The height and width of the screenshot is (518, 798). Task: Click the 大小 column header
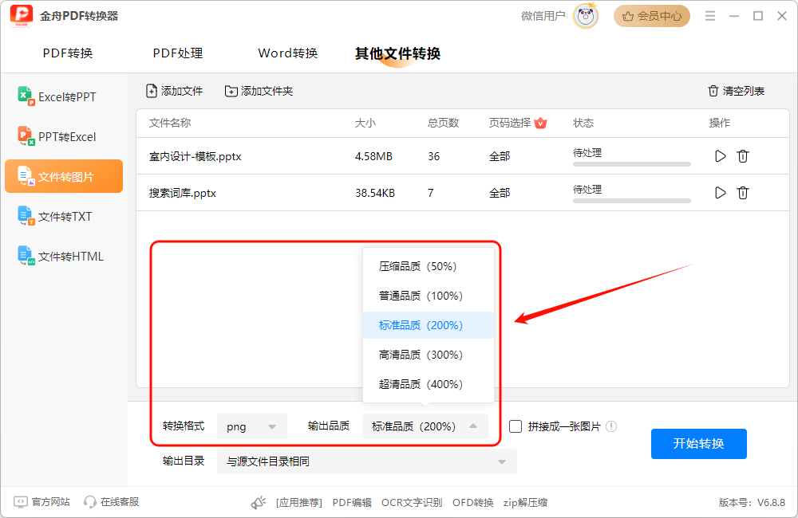(x=365, y=123)
